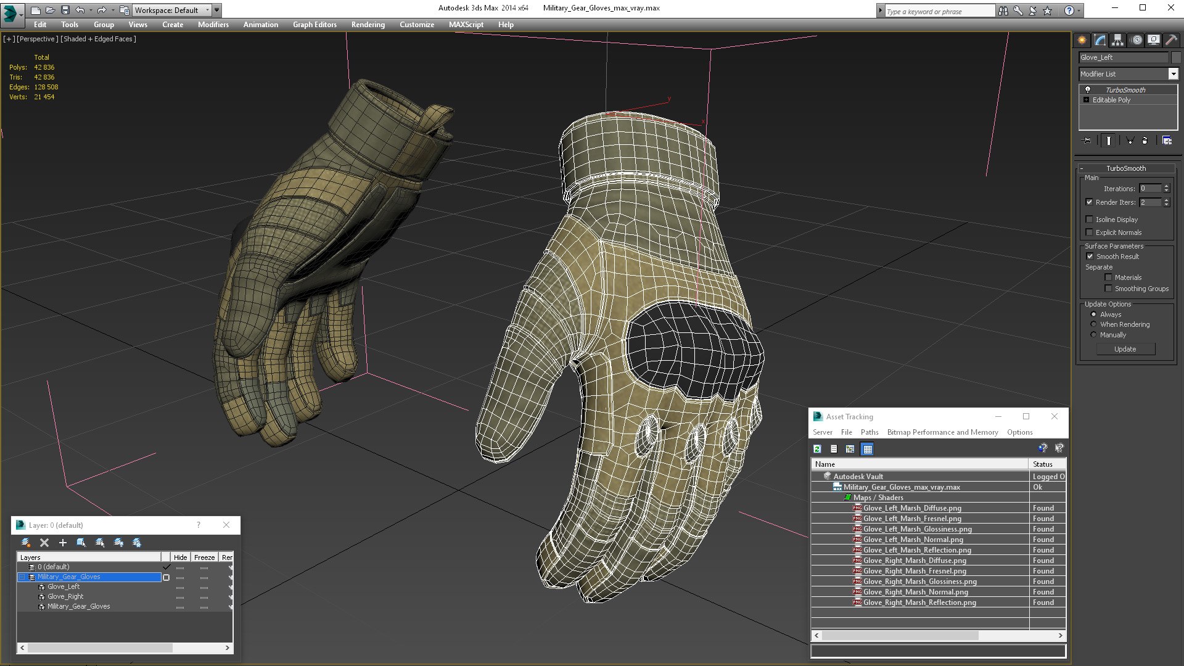Open the Graph Editors menu
Screen dimensions: 1184x666
(314, 25)
